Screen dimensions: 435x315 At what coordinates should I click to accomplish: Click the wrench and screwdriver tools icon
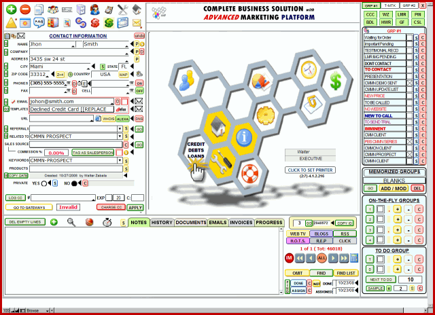(123, 10)
